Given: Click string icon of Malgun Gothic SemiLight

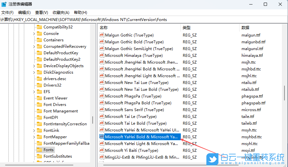Looking at the screenshot, I should (x=102, y=48).
